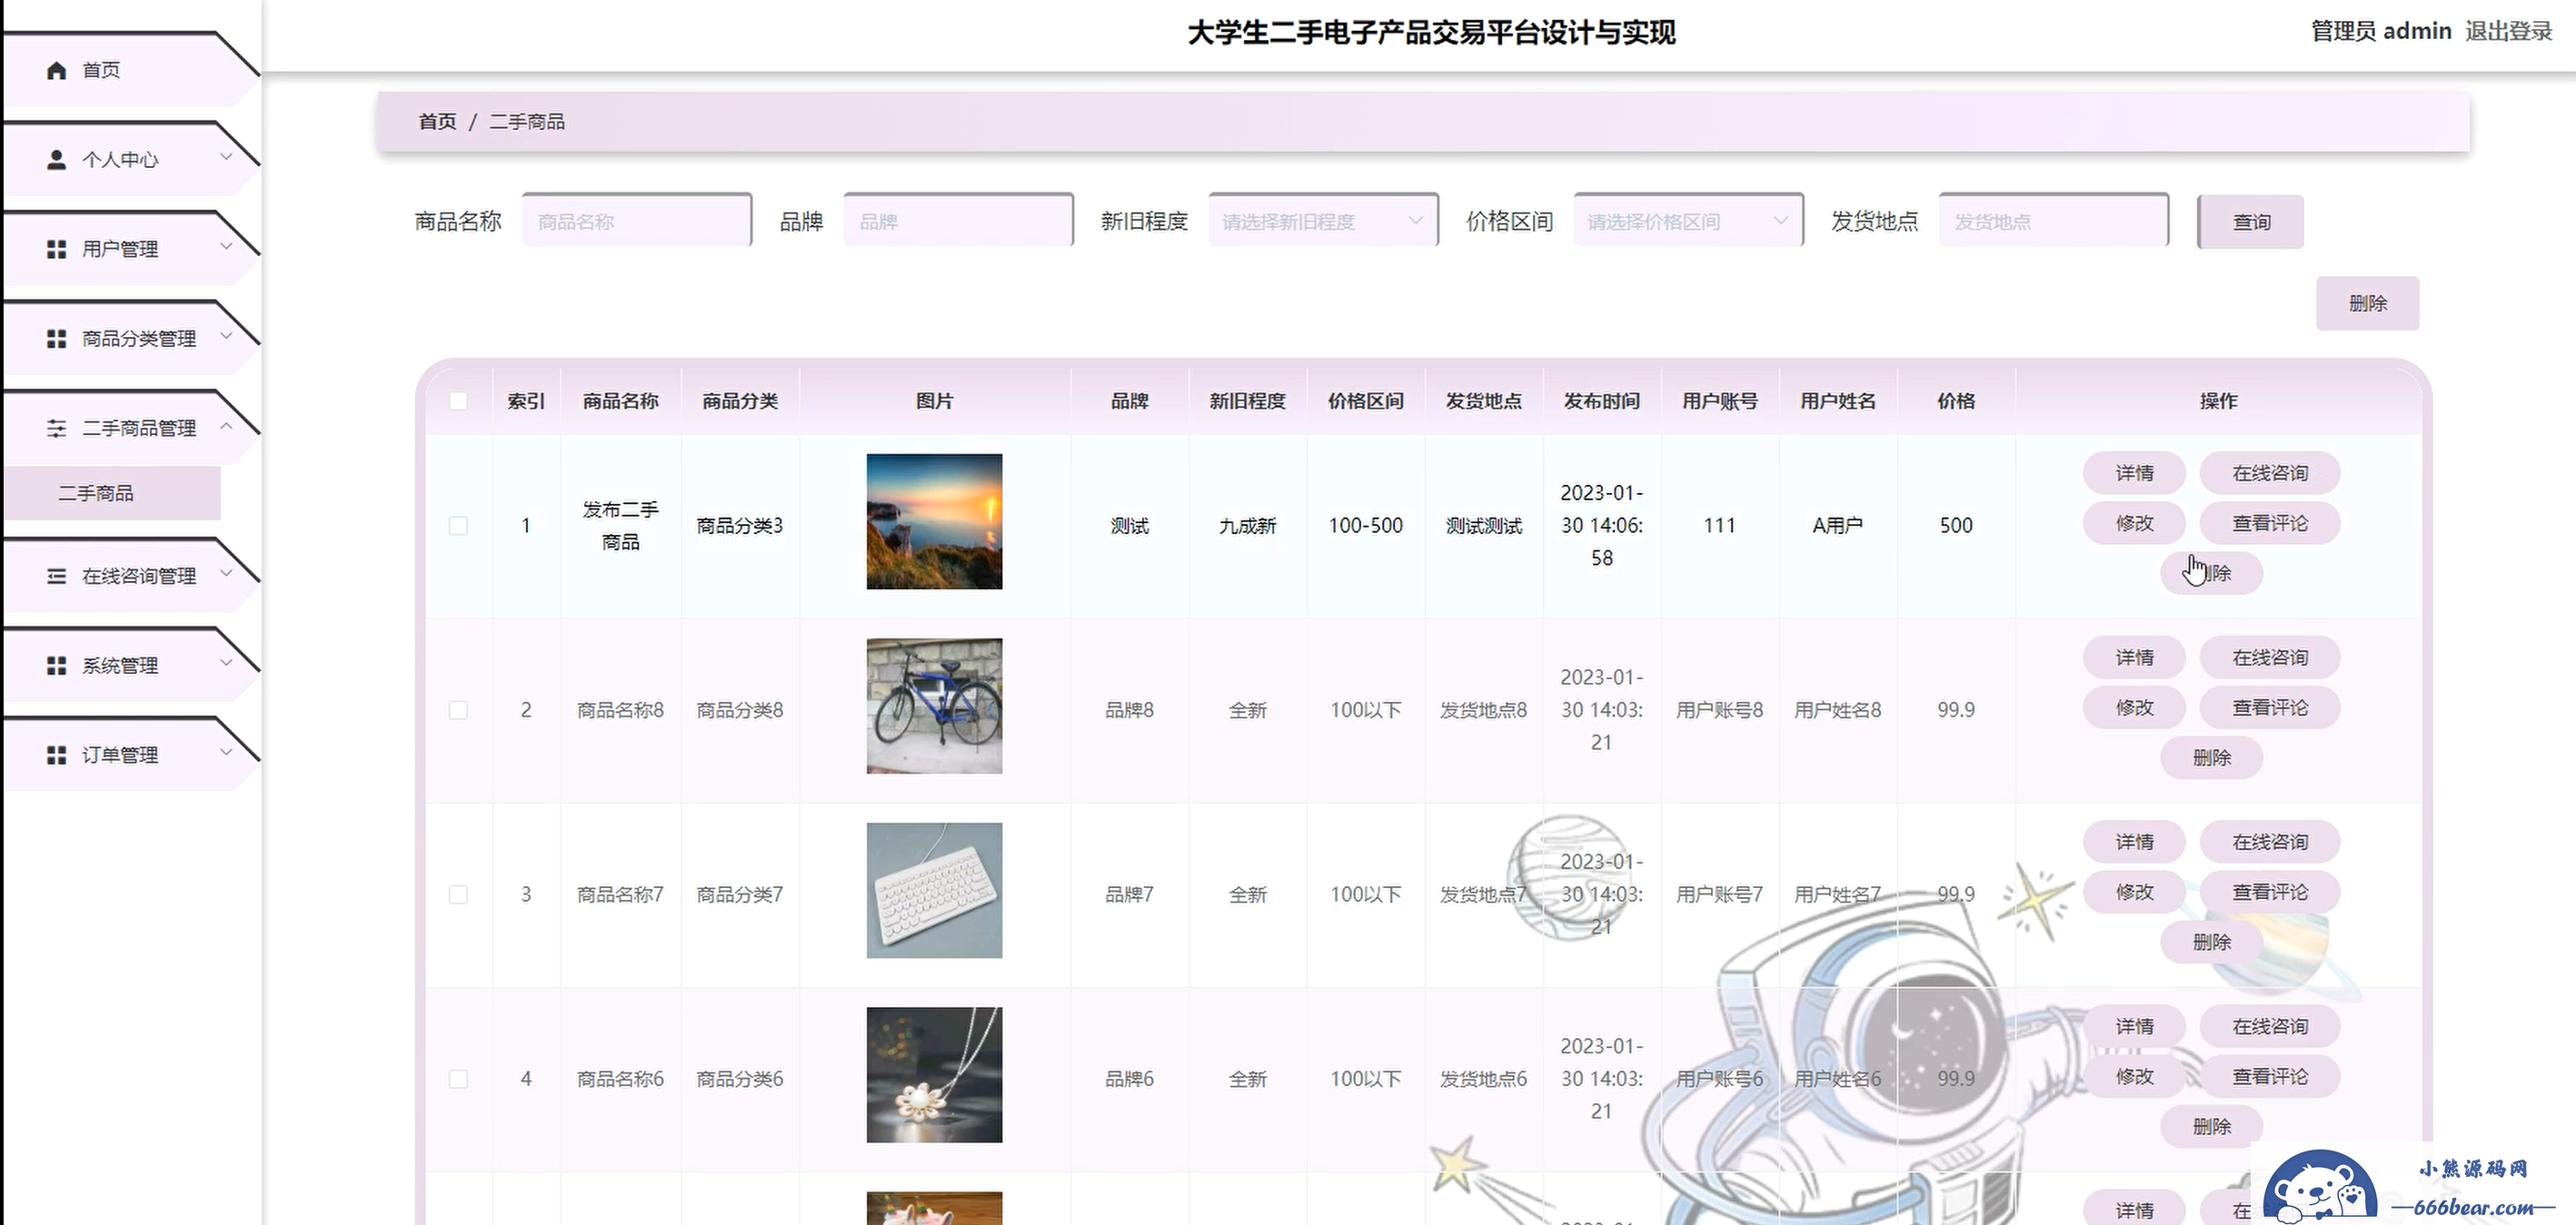Open the sunset image thumbnail in row 1
The image size is (2576, 1225).
pyautogui.click(x=934, y=521)
